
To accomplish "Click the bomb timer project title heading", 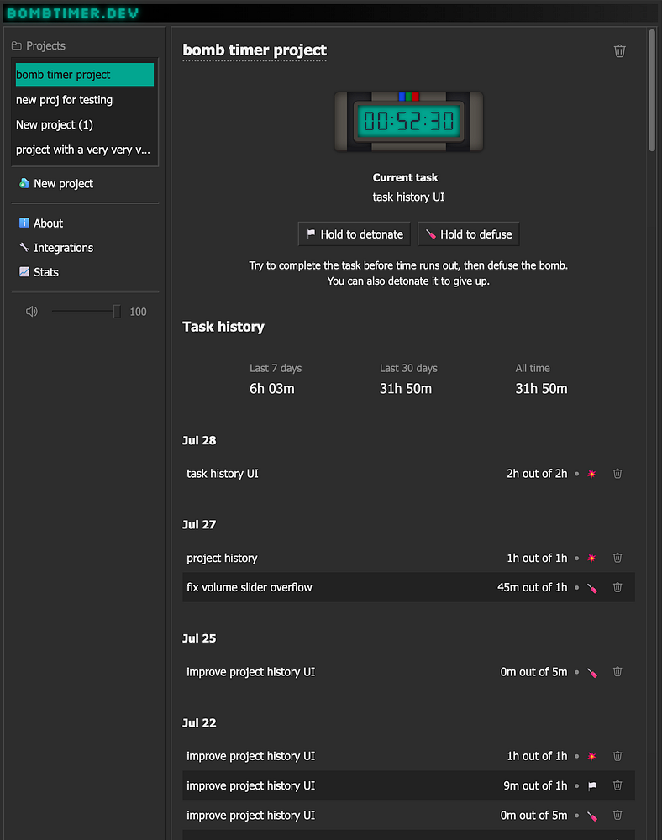I will 255,50.
